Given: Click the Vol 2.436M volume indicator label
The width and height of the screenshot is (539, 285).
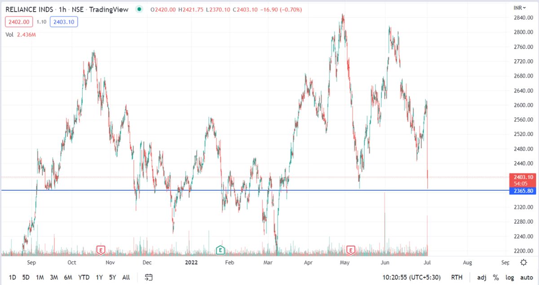Looking at the screenshot, I should pyautogui.click(x=22, y=35).
